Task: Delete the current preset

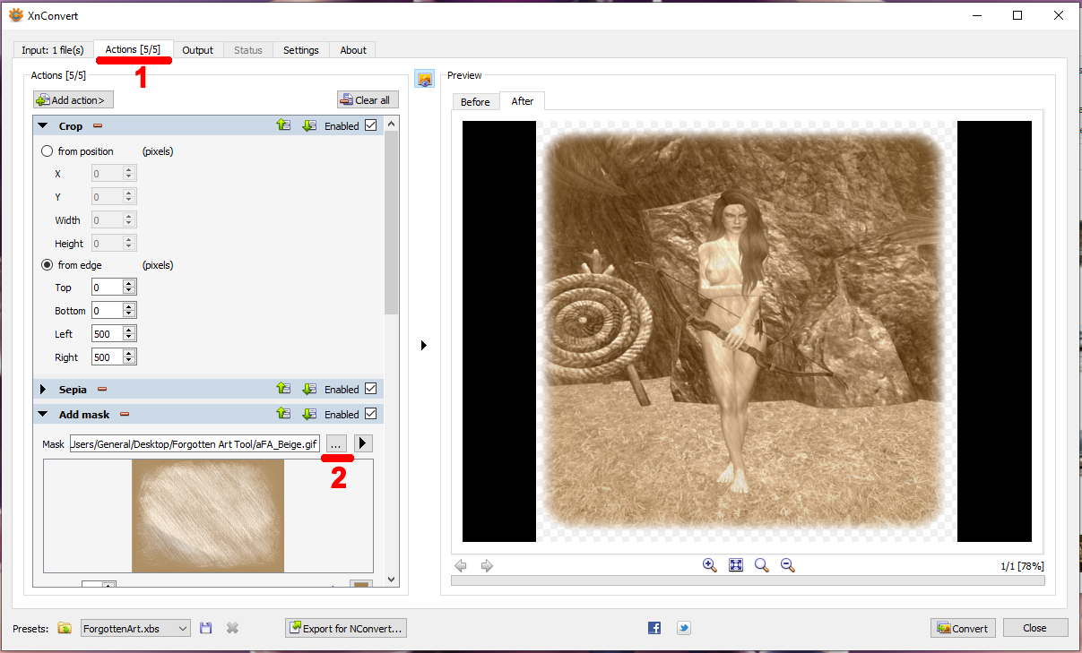Action: (232, 629)
